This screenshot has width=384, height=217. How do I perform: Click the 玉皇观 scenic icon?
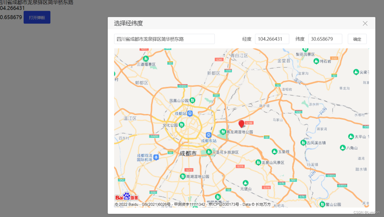(275, 151)
